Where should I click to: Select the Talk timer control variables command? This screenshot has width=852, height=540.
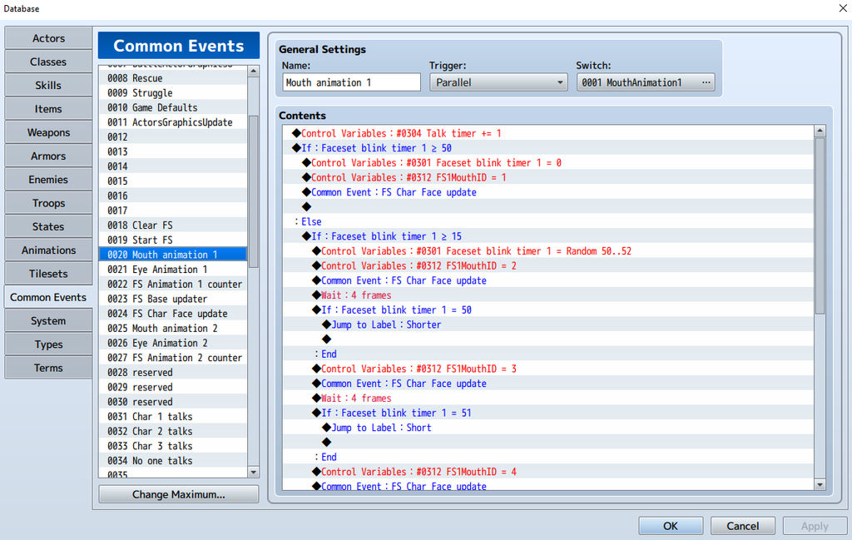401,133
